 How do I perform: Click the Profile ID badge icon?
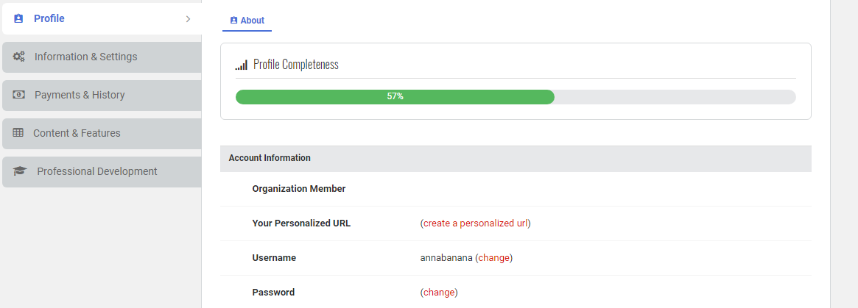[18, 18]
